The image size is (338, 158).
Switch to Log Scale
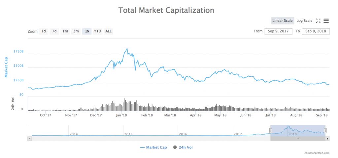point(304,21)
